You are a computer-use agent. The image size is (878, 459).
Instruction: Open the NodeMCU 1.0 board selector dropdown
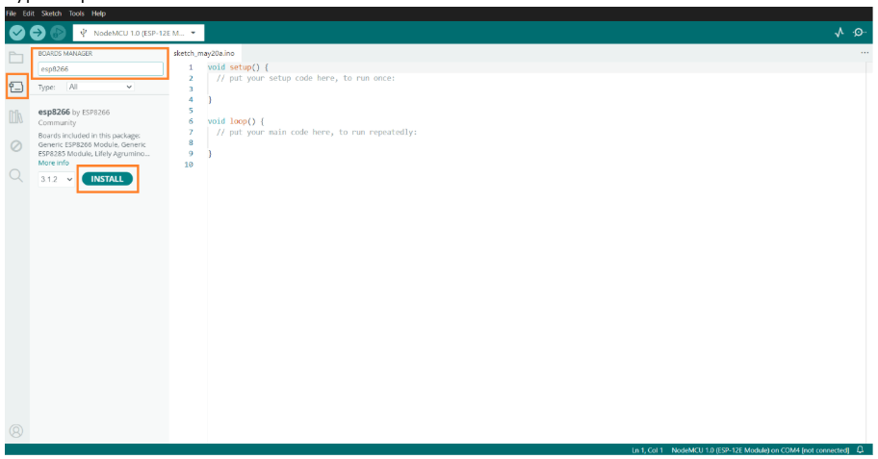pyautogui.click(x=139, y=33)
